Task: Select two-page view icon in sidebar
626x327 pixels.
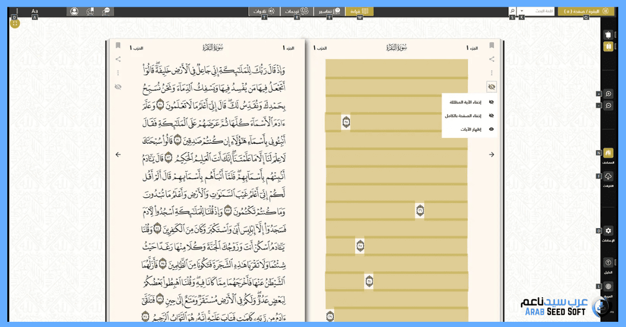Action: (608, 47)
